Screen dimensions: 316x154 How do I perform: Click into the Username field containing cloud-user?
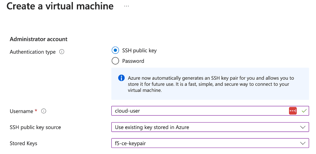[199, 111]
